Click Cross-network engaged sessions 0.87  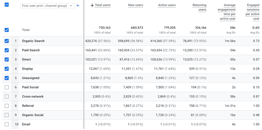pos(256,97)
